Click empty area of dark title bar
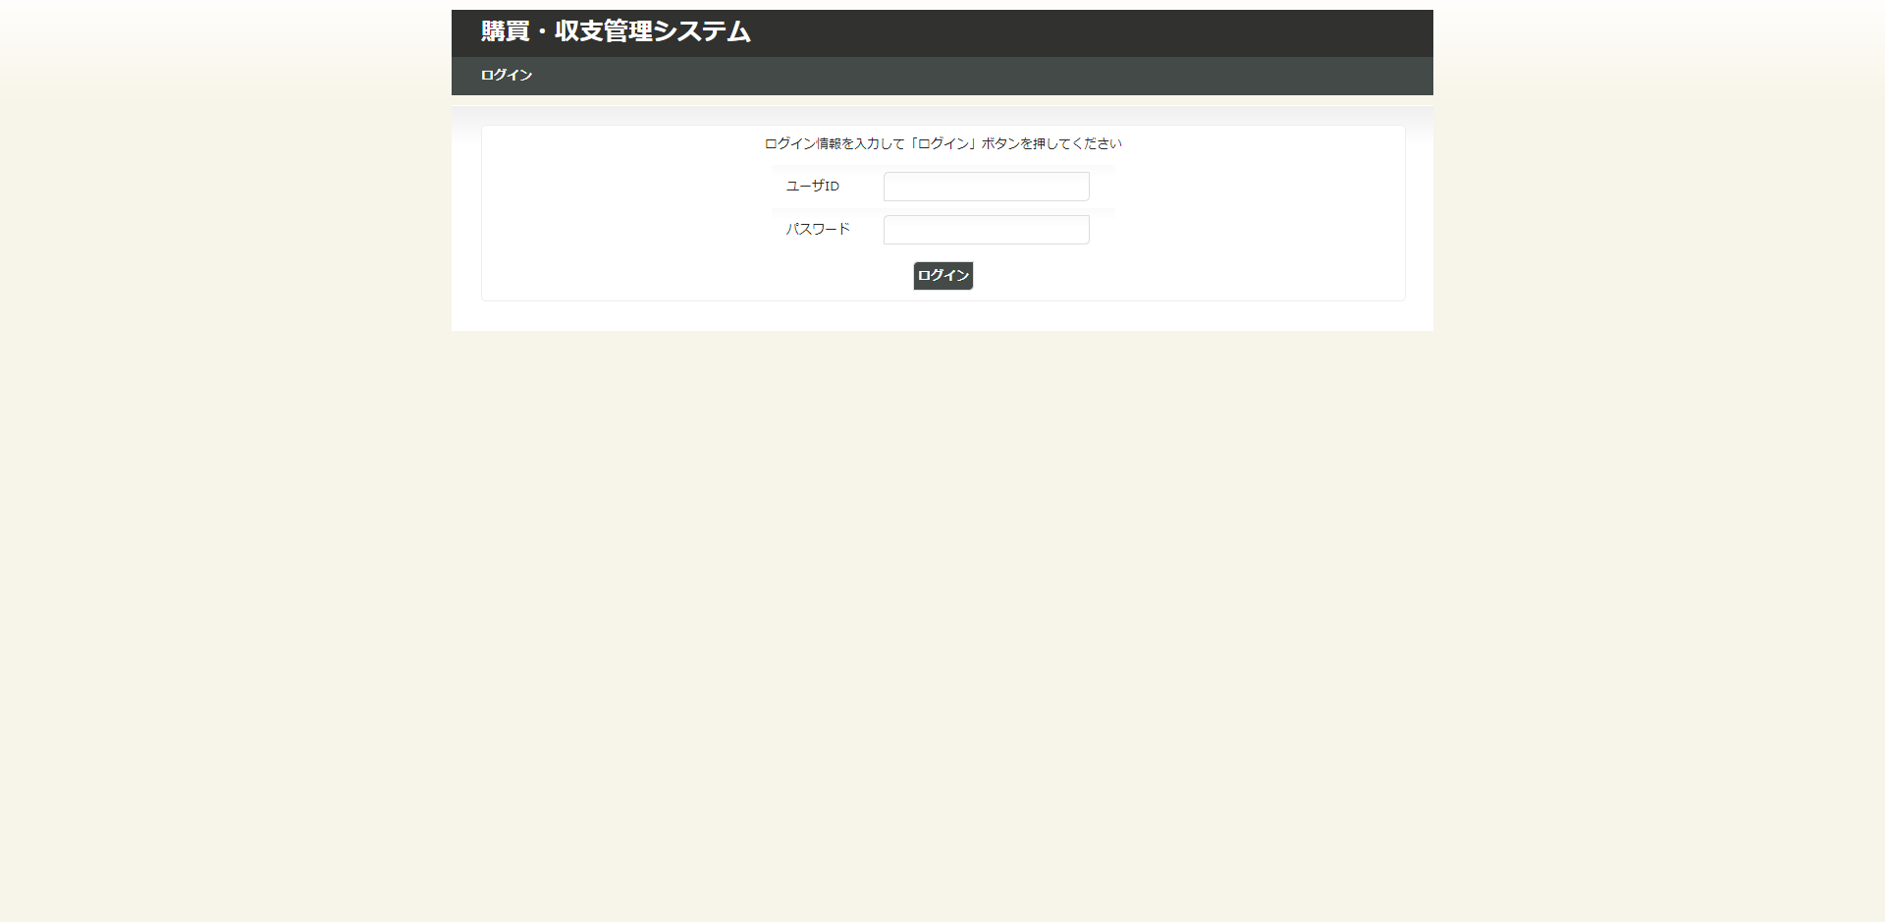 point(1080,32)
